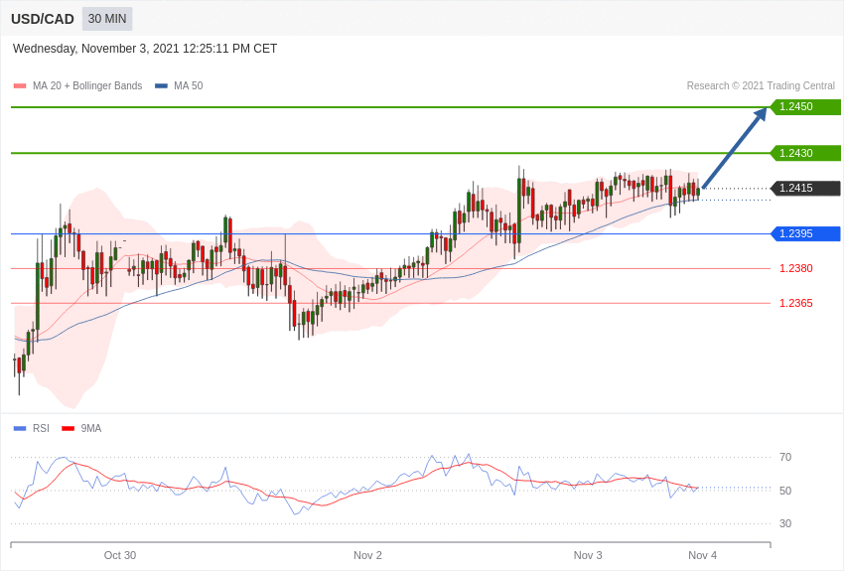Click the blue RSI legend swatch

click(20, 429)
